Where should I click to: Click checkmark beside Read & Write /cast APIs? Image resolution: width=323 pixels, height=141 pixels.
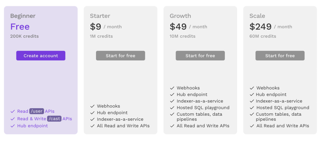click(x=13, y=119)
